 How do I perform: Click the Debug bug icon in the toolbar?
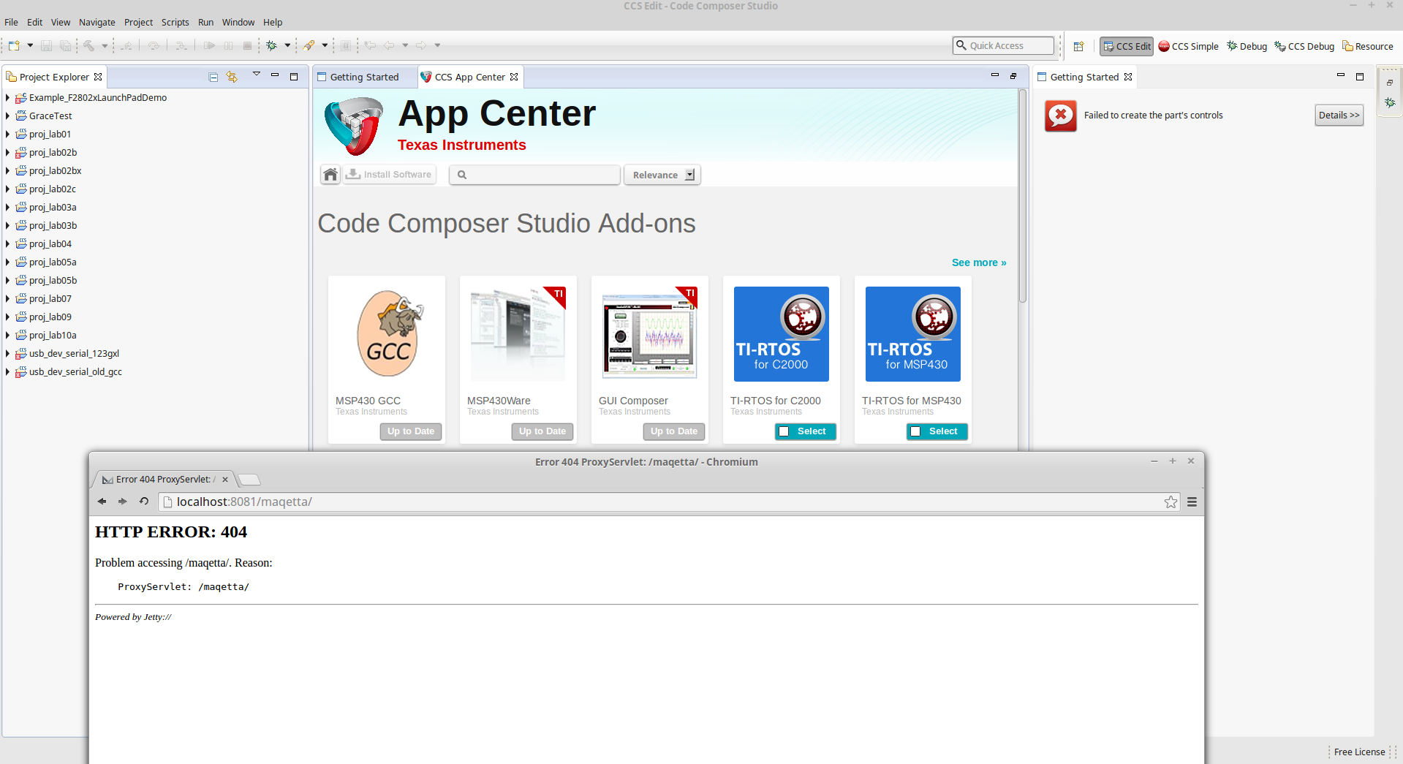271,45
